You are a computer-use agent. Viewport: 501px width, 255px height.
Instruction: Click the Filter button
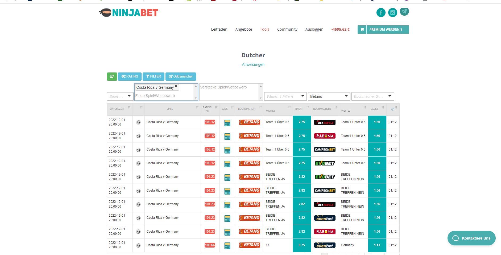153,76
